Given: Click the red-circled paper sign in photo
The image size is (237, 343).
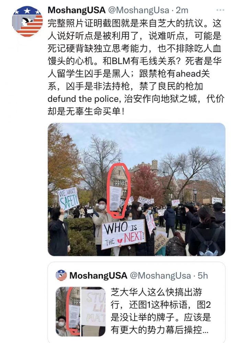Looking at the screenshot, I should (115, 198).
